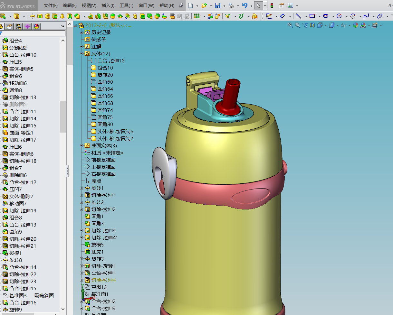Open the Display Style cube icon
The image size is (393, 315).
click(331, 25)
